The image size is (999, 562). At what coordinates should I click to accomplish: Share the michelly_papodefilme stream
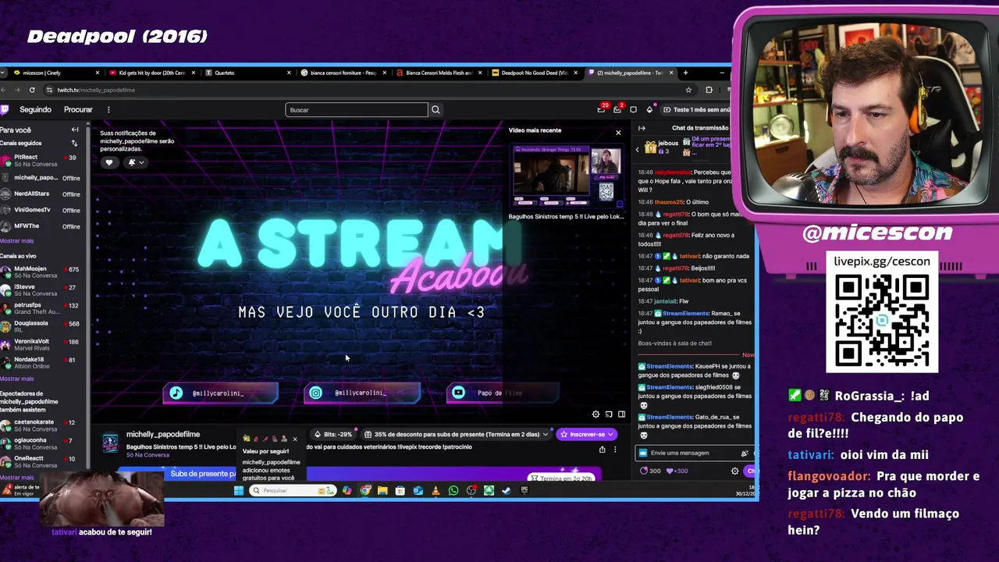(602, 450)
